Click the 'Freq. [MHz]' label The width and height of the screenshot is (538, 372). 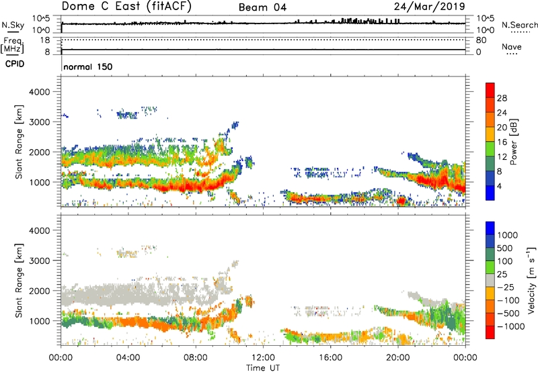(12, 45)
